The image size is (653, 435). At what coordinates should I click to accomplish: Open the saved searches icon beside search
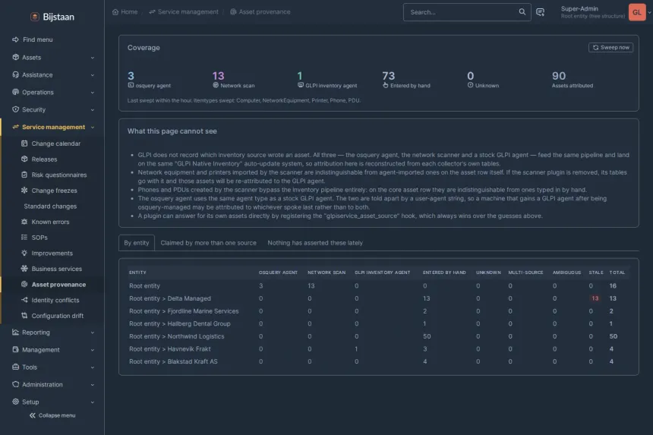540,12
